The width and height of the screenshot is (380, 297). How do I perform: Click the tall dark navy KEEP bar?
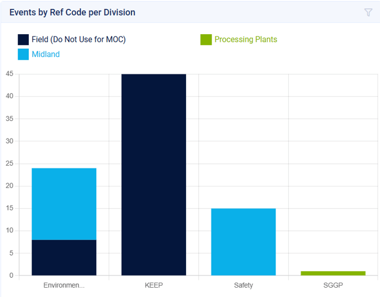[154, 174]
